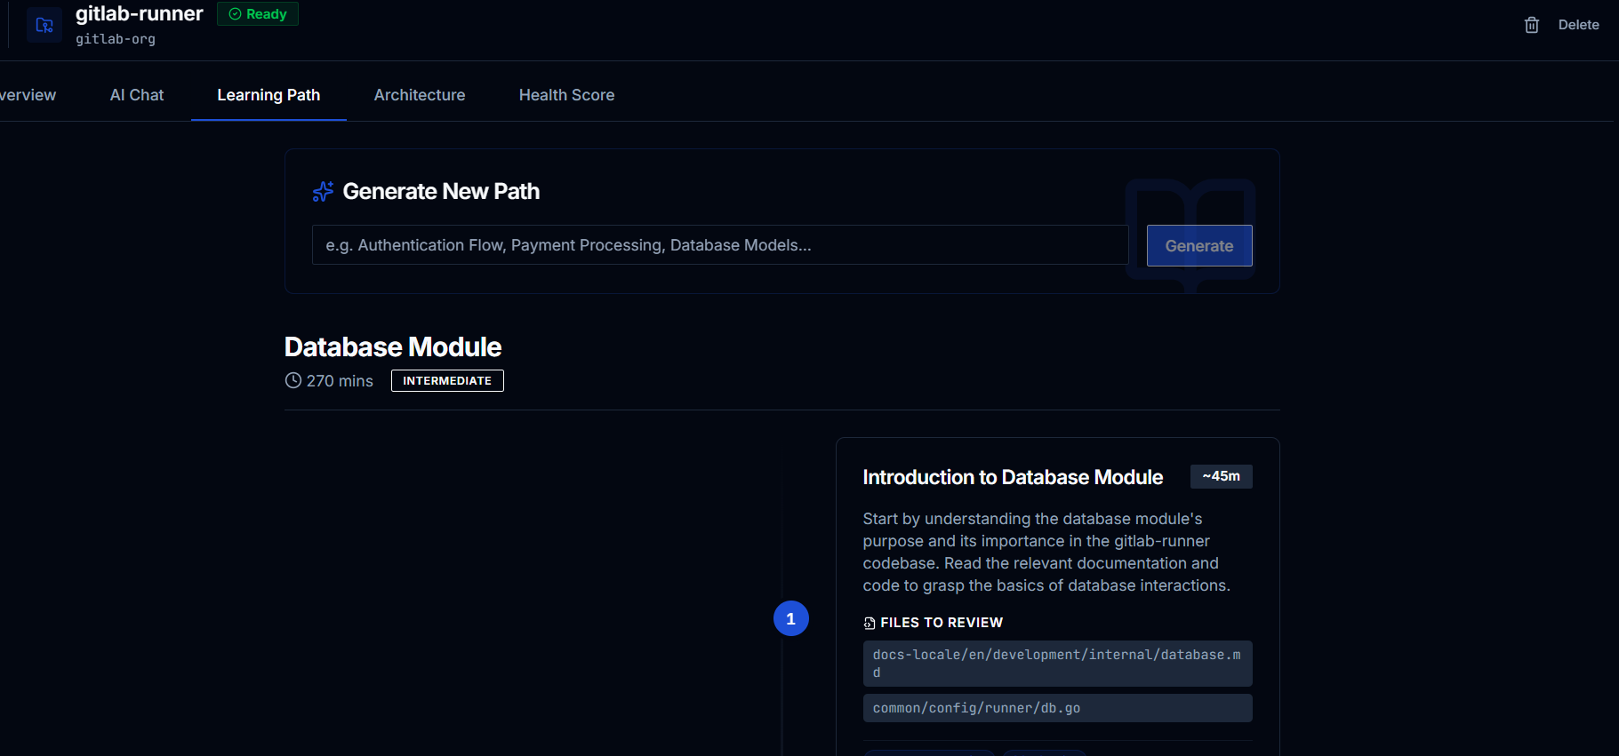Go to the Health Score tab
1619x756 pixels.
coord(567,95)
